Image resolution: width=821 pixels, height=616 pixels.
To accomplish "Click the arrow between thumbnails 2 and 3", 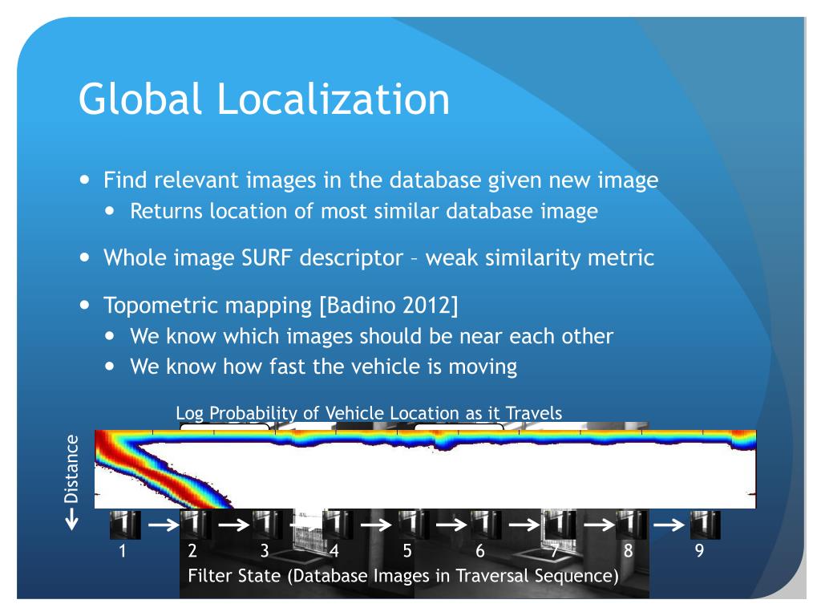I will tap(233, 525).
